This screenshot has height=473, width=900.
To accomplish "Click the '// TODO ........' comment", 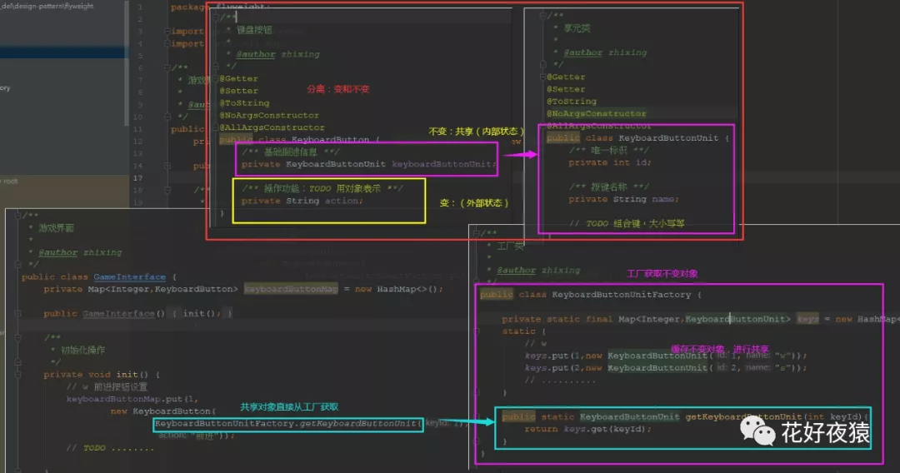I will [110, 448].
